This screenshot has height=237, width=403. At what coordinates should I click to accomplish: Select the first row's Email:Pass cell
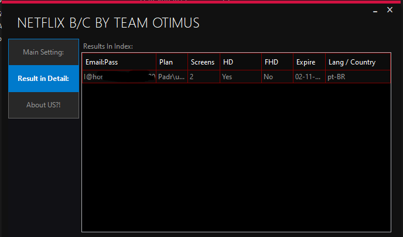coord(119,77)
